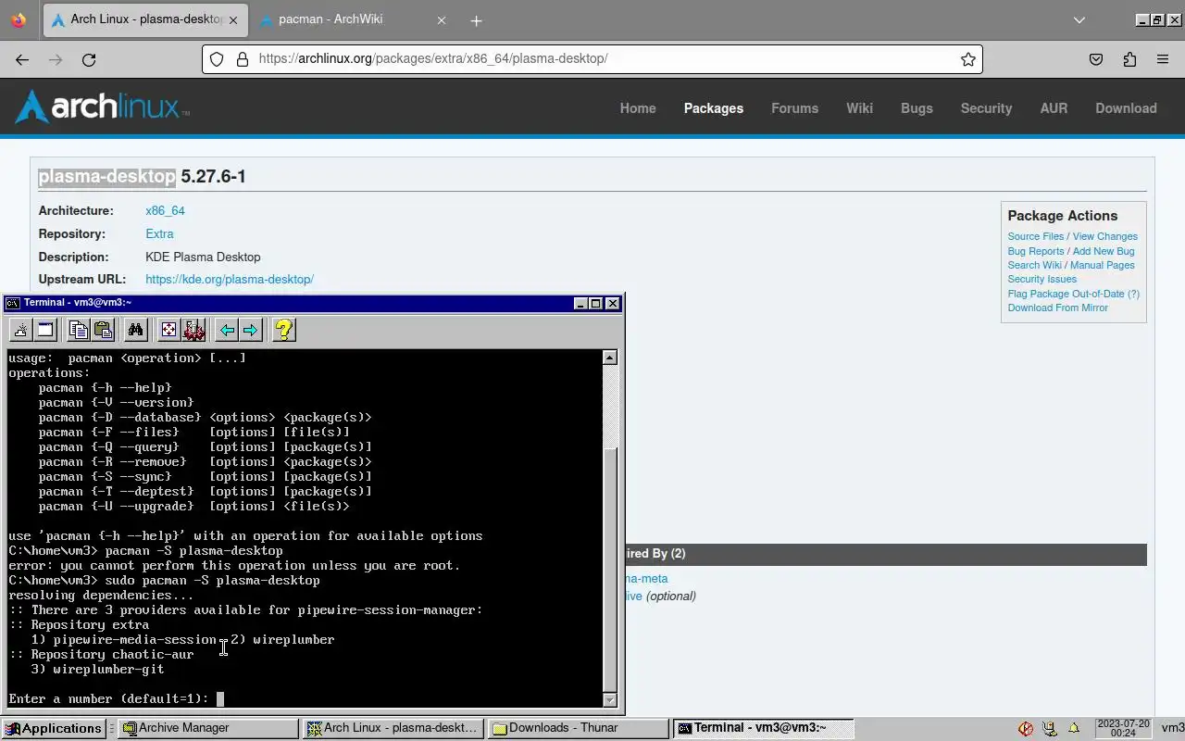Screen dimensions: 1185x741
Task: Click Flag Package Out-of-Date link
Action: pyautogui.click(x=1073, y=294)
